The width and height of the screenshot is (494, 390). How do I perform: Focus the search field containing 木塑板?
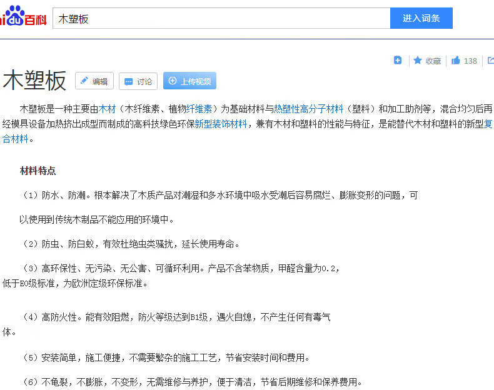(x=221, y=18)
